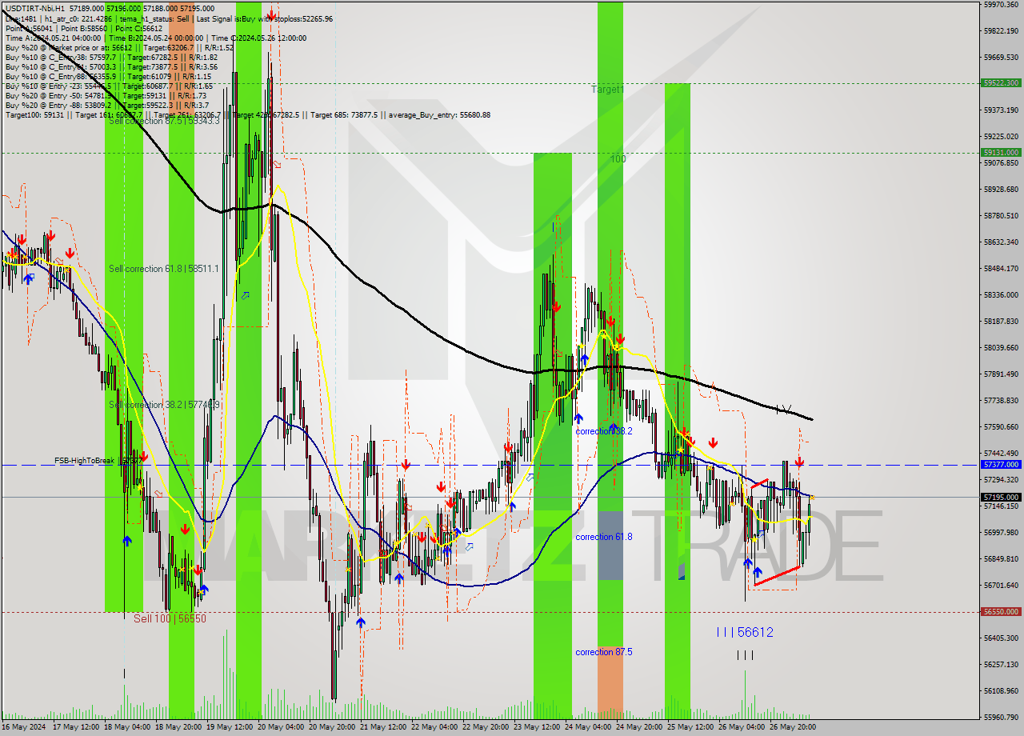
Task: Click the red 'Sell 100 | 56550' label
Action: pos(170,618)
